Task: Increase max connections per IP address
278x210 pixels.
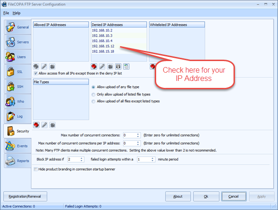Action: [x=138, y=142]
